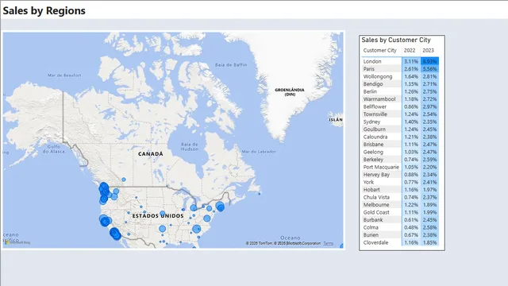Click the Customer City column header
This screenshot has height=286, width=508.
[379, 50]
